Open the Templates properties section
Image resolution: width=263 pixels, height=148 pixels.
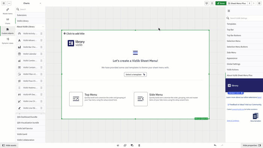(244, 24)
